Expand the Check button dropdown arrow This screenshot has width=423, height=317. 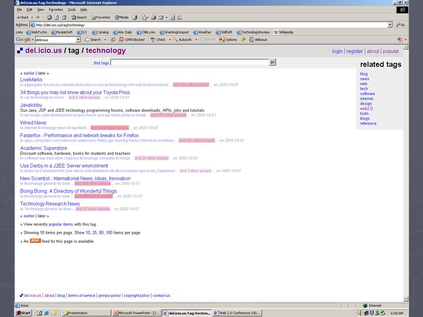click(x=170, y=40)
